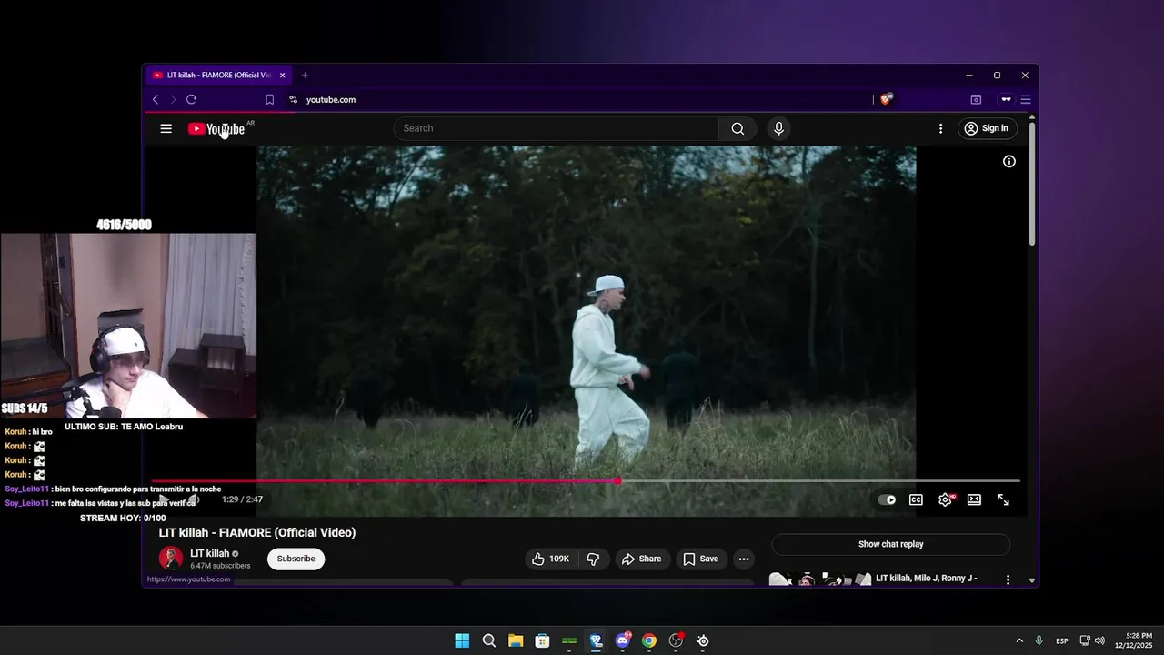This screenshot has width=1164, height=655.
Task: Click the video title FIAMORE (Official Video)
Action: pos(257,532)
